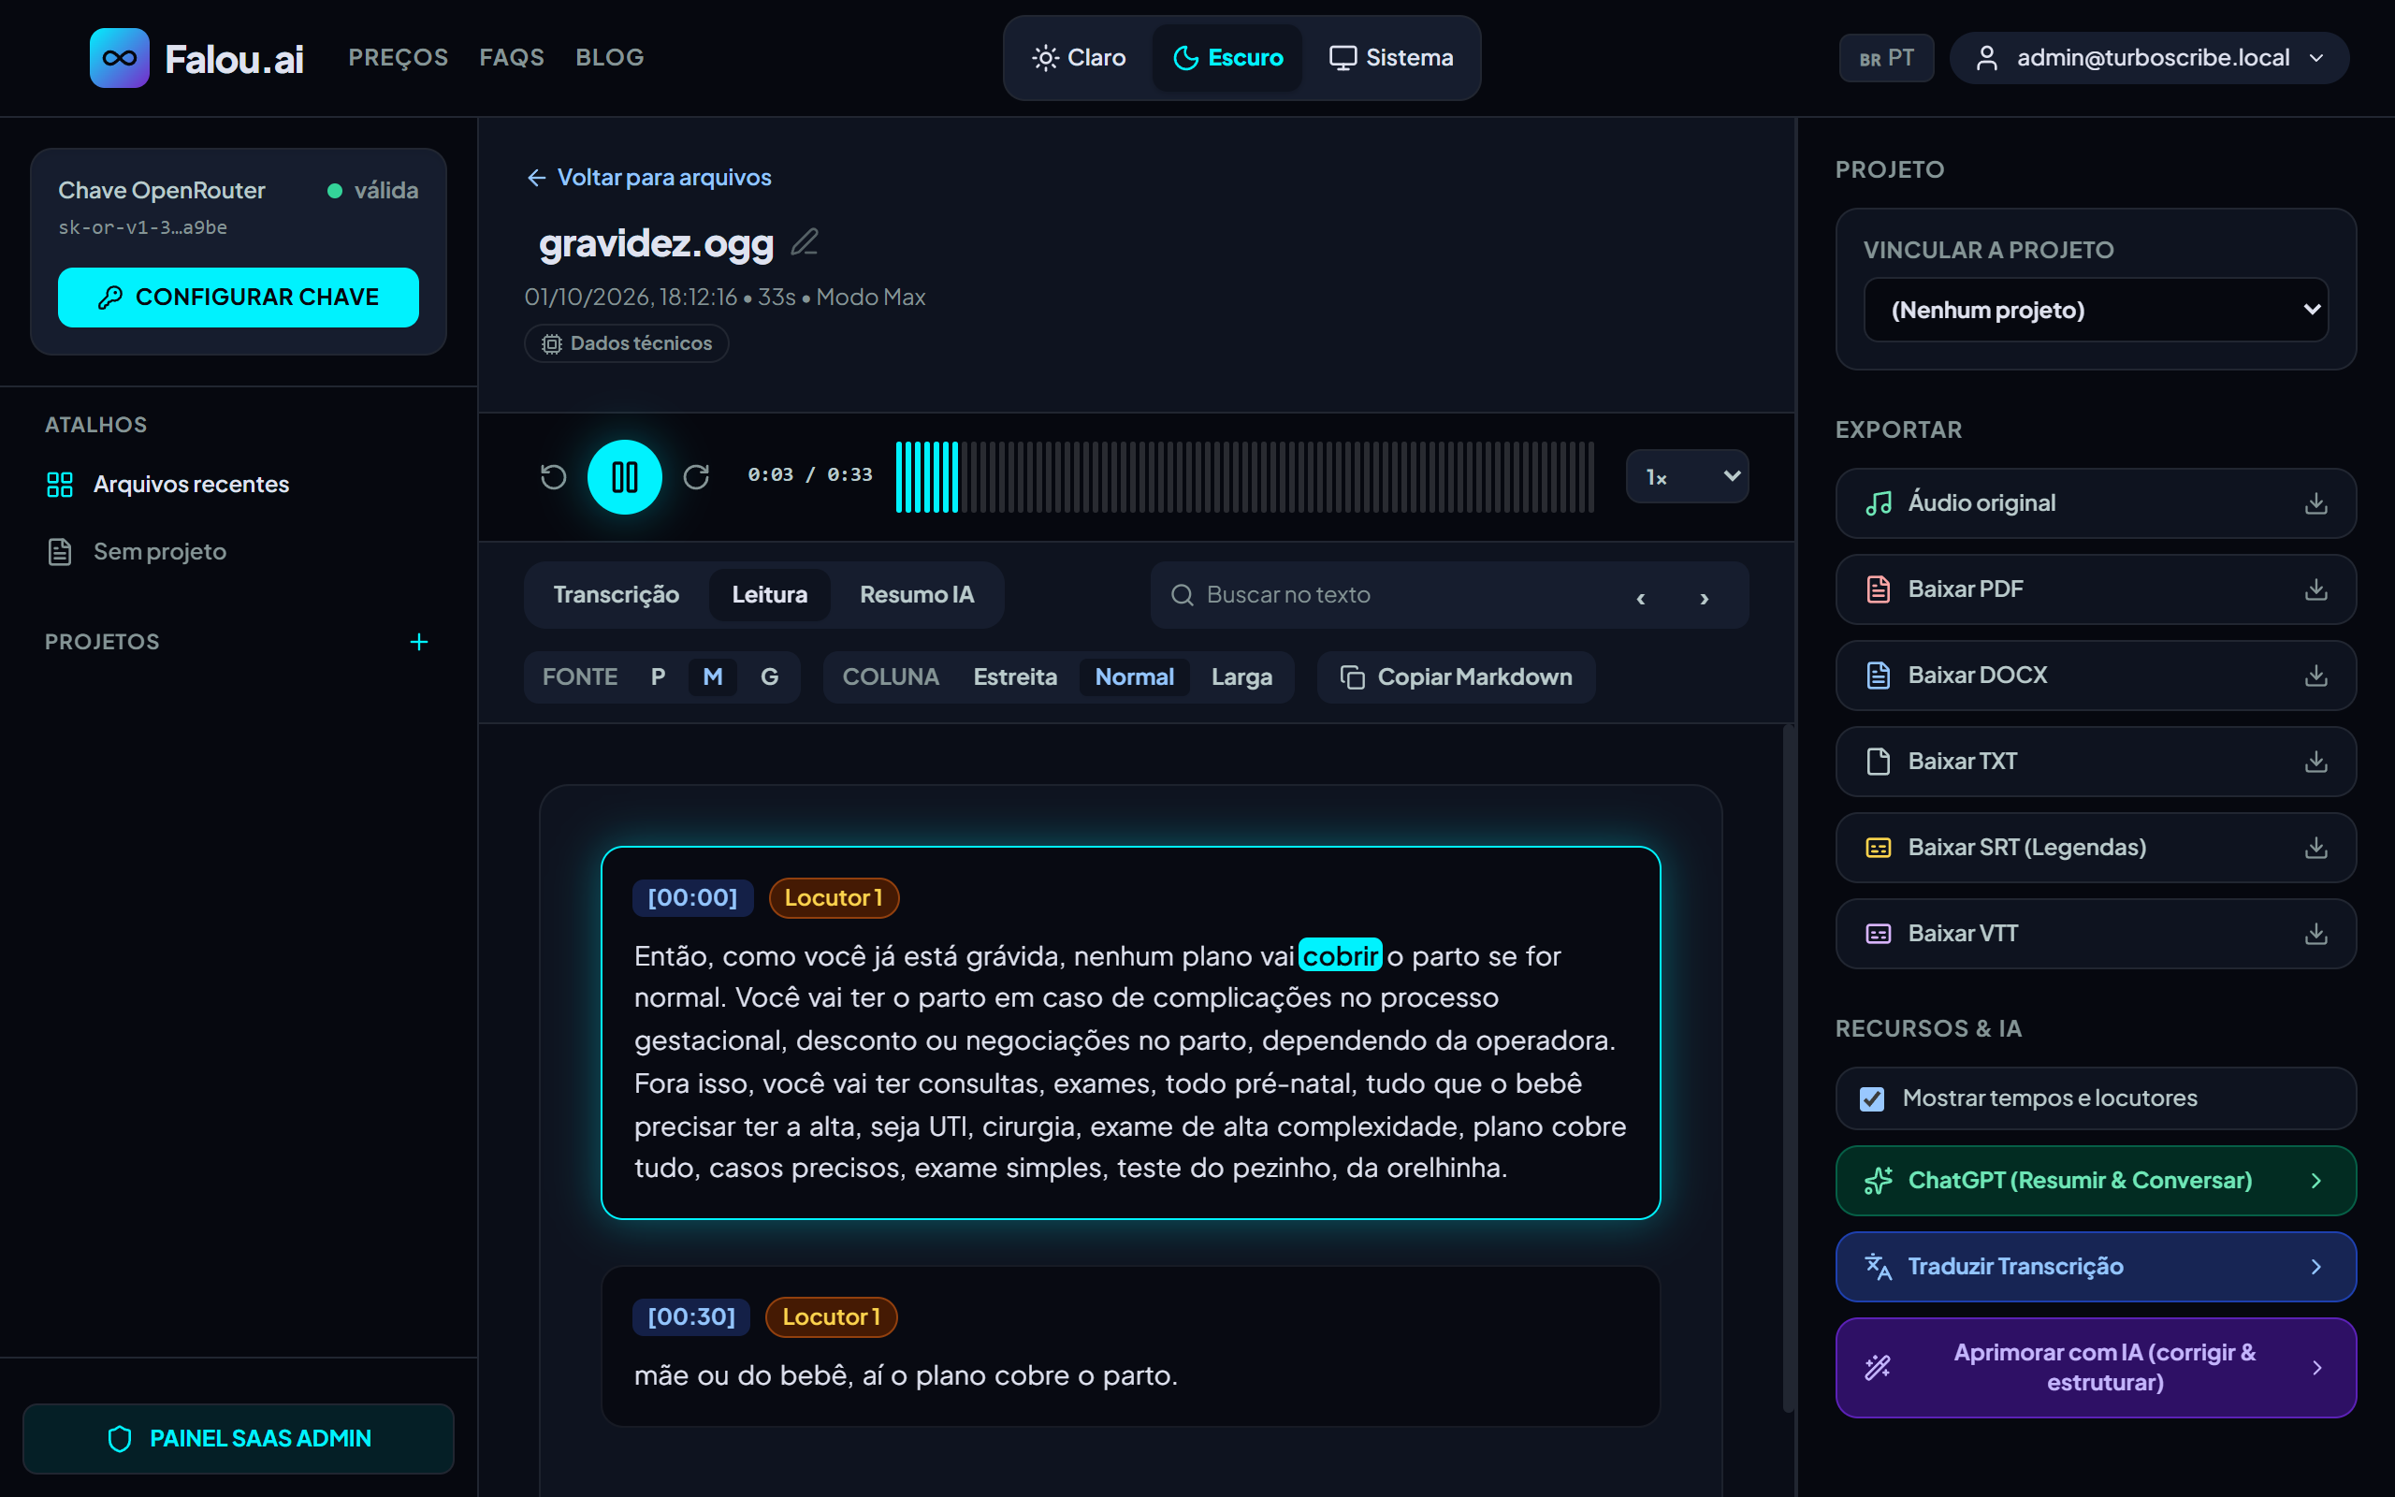Set font size to G
Screen dimensions: 2395x1497
point(769,677)
